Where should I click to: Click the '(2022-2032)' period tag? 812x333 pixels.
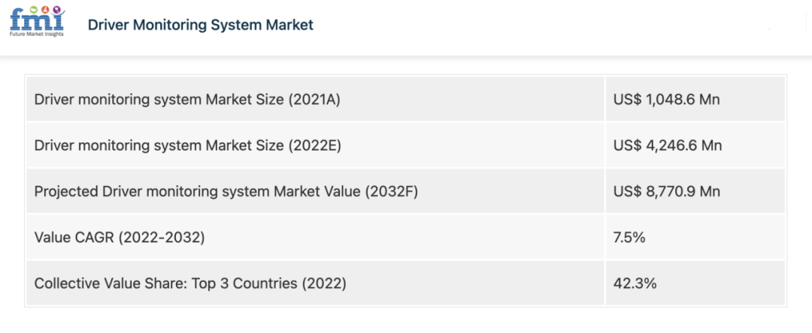tap(161, 238)
